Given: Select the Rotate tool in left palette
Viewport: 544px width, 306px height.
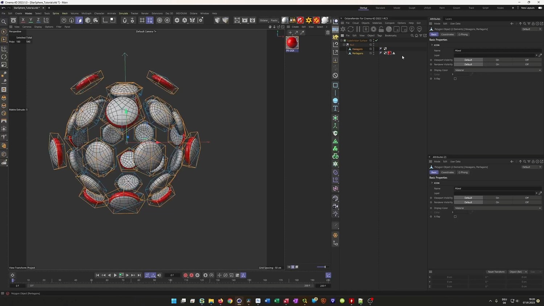Looking at the screenshot, I should click(4, 57).
